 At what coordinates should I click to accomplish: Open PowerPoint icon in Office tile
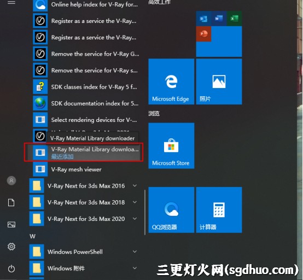203,34
